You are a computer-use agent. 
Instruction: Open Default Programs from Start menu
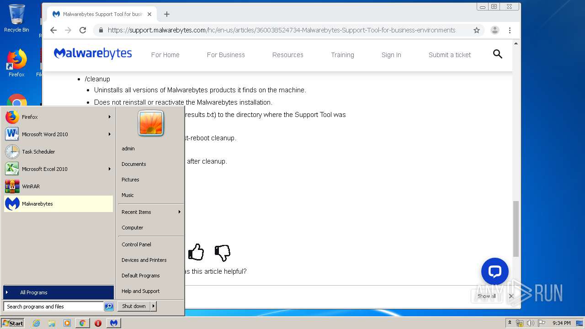pyautogui.click(x=150, y=276)
